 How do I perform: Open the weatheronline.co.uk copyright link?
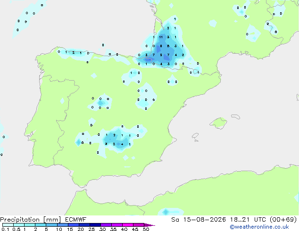point(259,227)
